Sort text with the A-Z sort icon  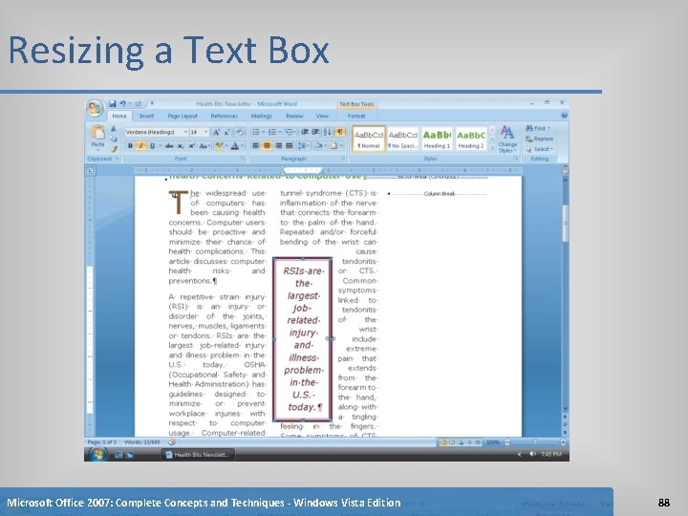(328, 132)
